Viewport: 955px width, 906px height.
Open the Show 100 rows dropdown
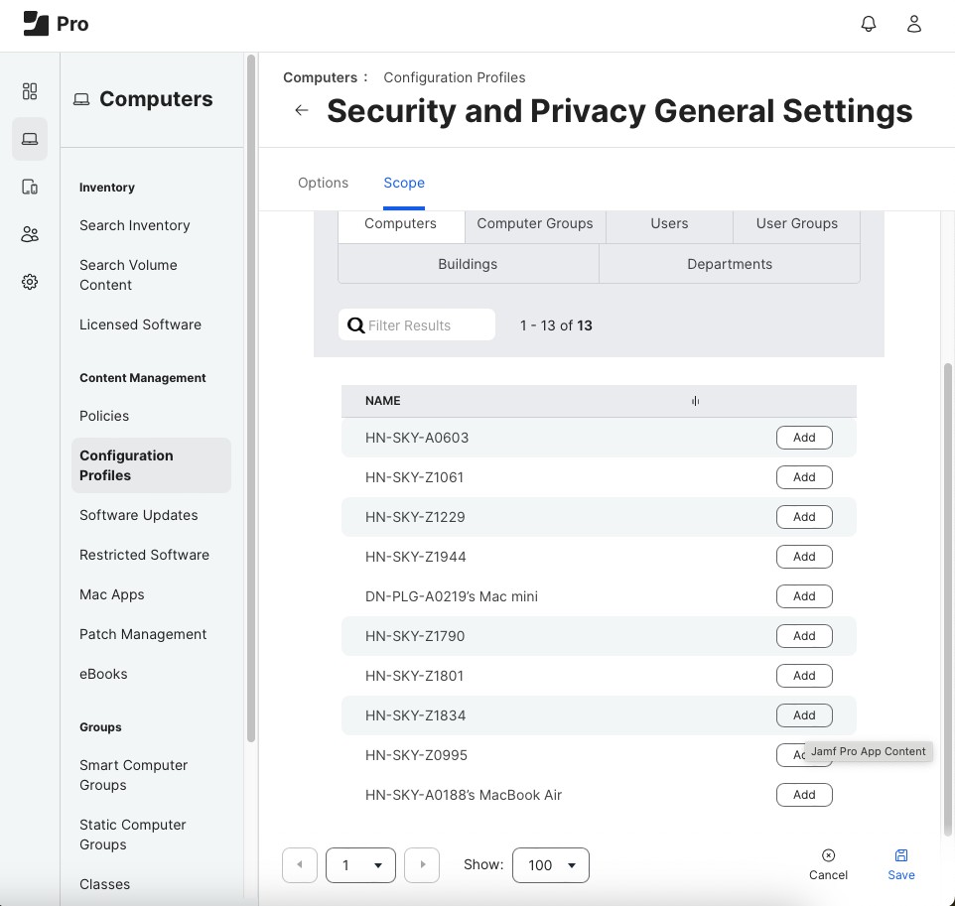point(550,865)
